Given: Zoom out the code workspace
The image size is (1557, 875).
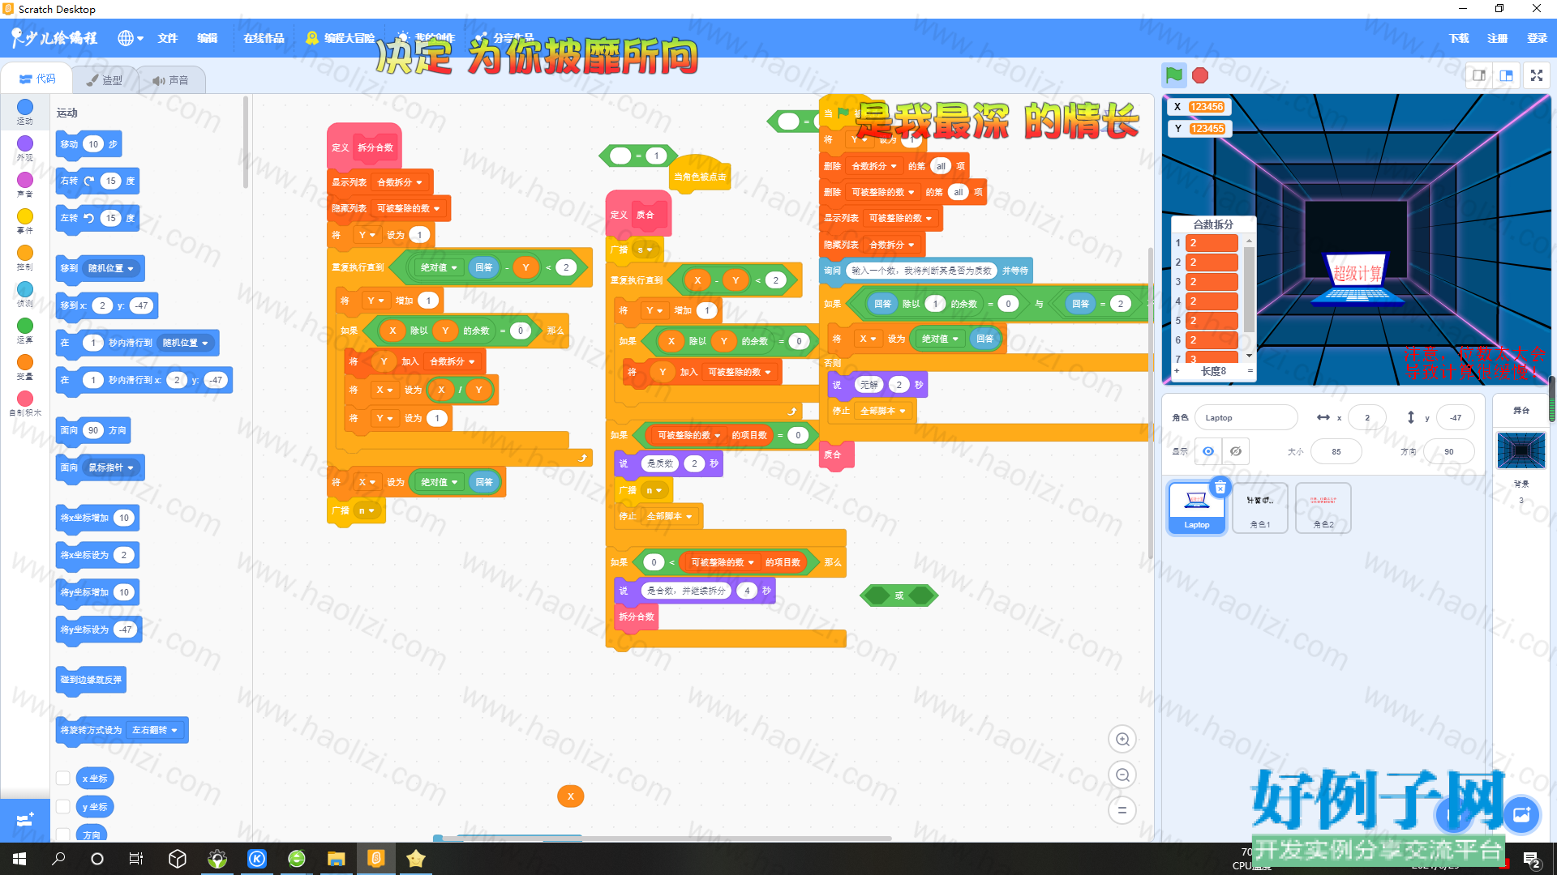Looking at the screenshot, I should [1122, 775].
